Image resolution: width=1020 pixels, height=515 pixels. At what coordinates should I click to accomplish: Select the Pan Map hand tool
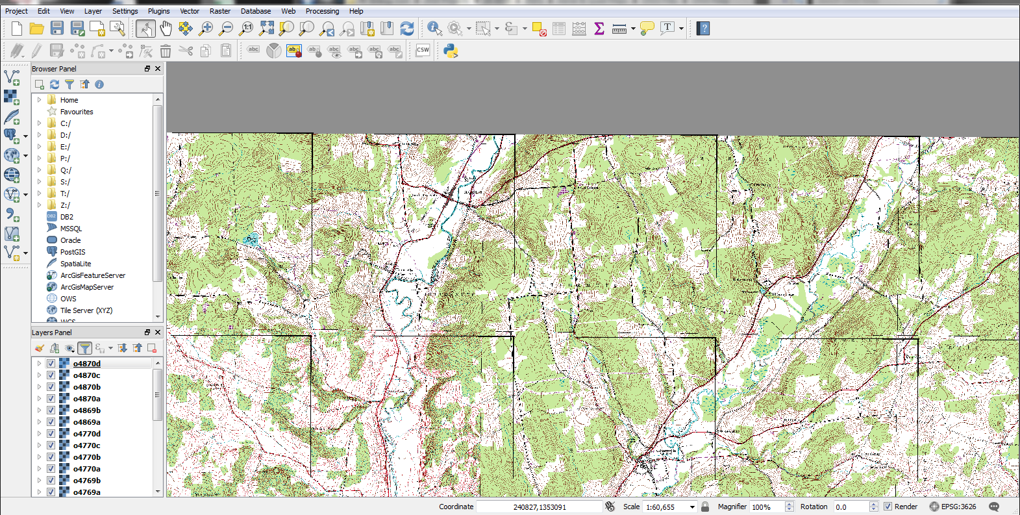click(x=166, y=29)
